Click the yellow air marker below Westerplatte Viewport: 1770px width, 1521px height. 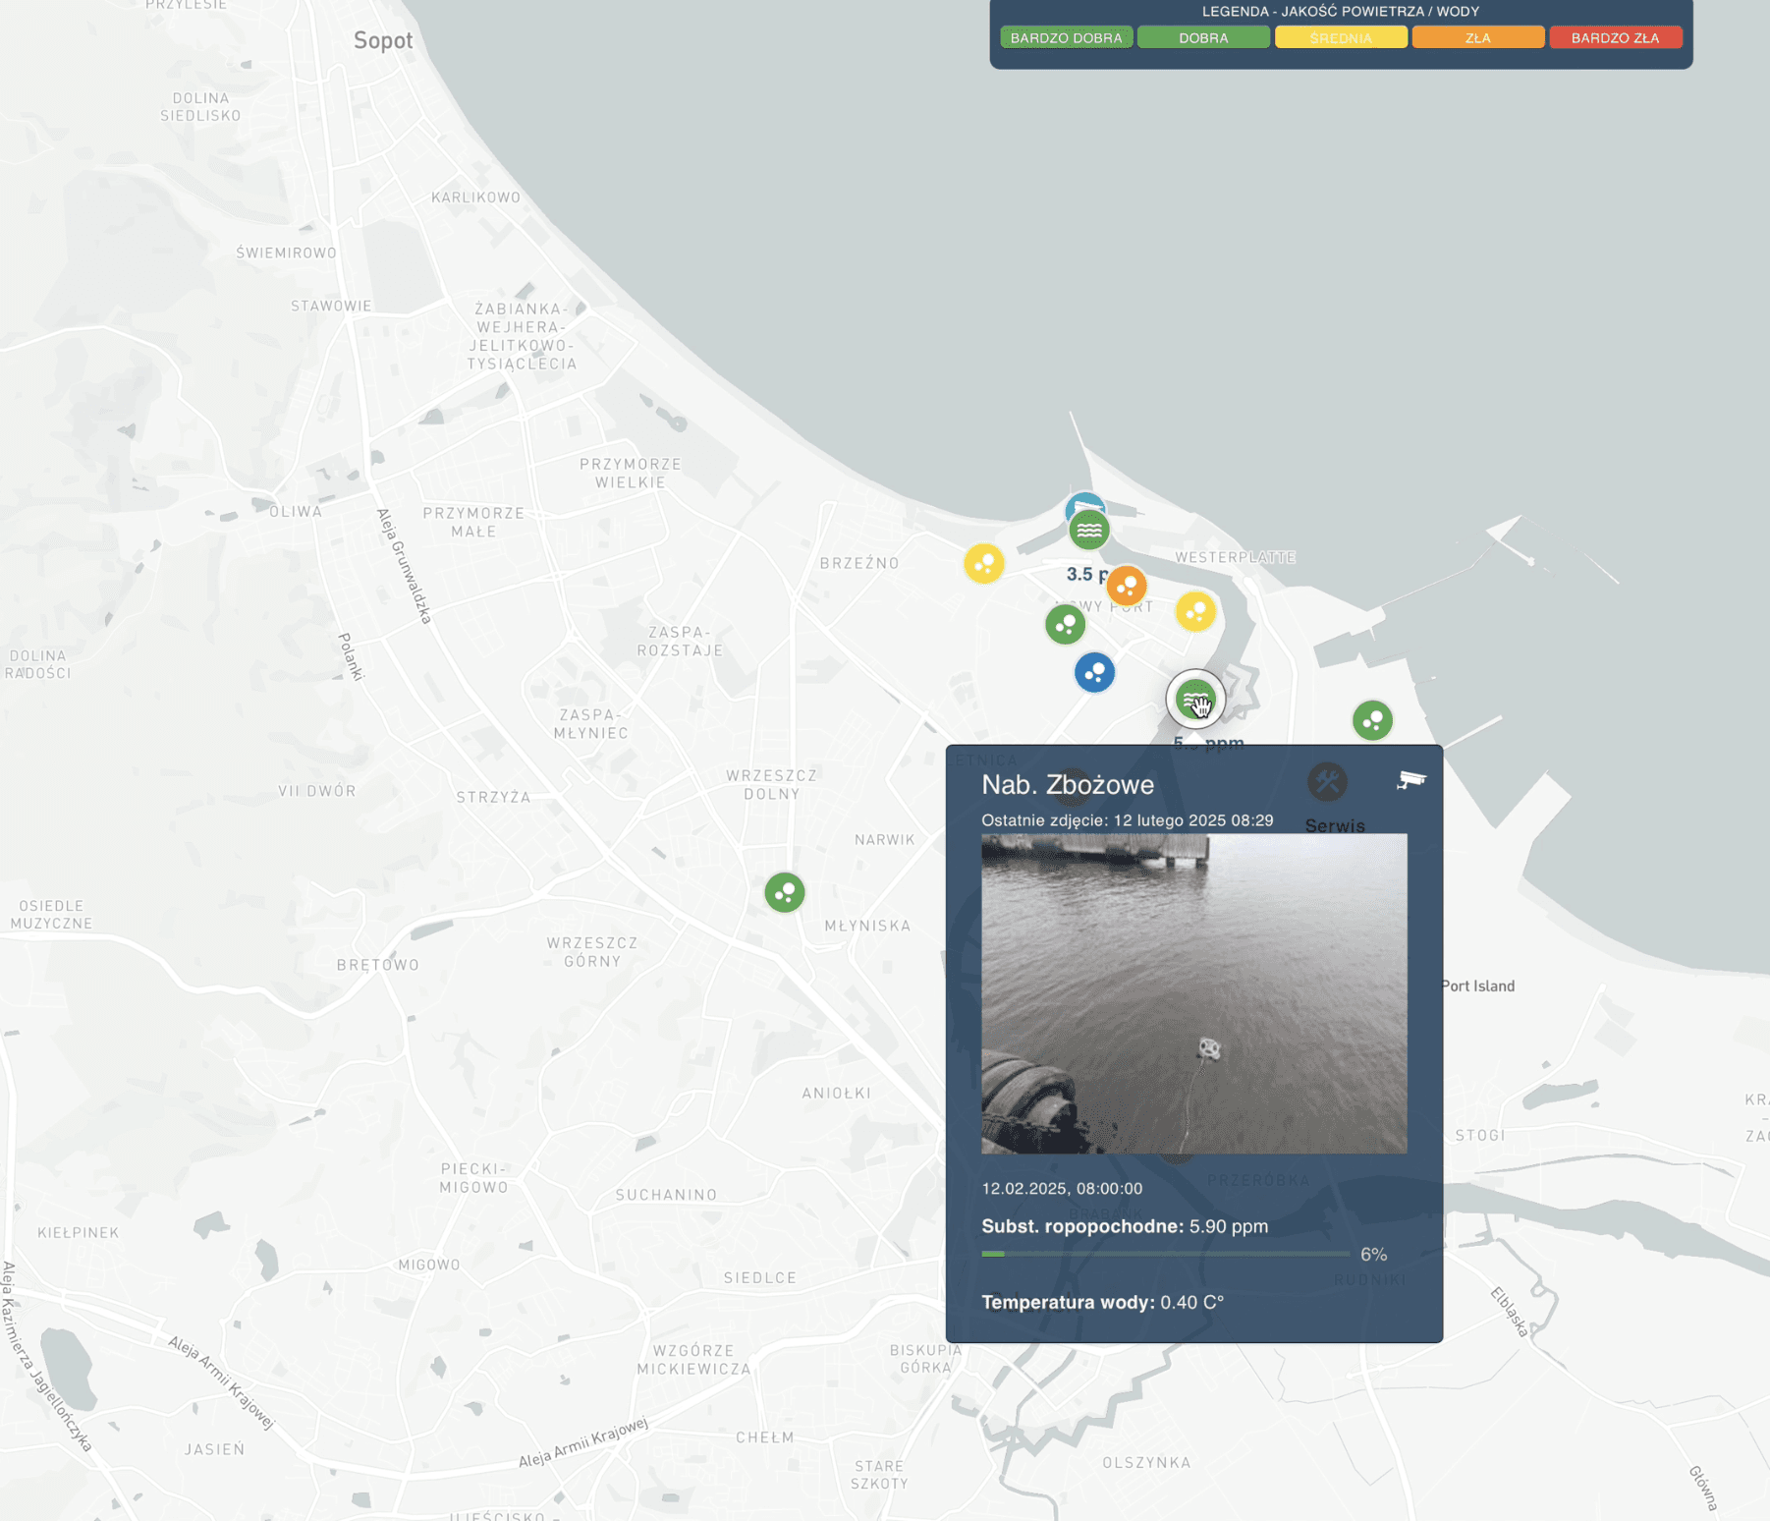(x=1195, y=611)
